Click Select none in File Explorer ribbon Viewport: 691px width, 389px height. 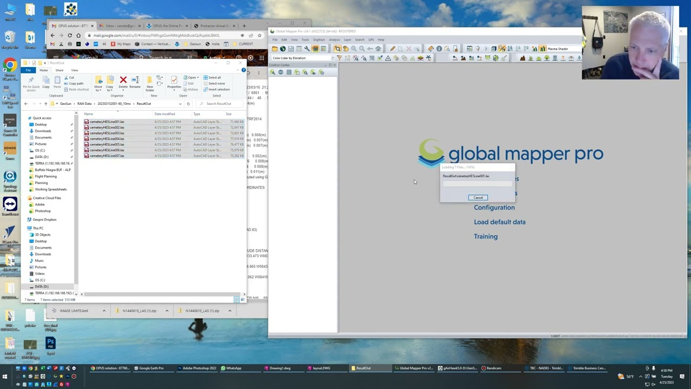[x=214, y=84]
